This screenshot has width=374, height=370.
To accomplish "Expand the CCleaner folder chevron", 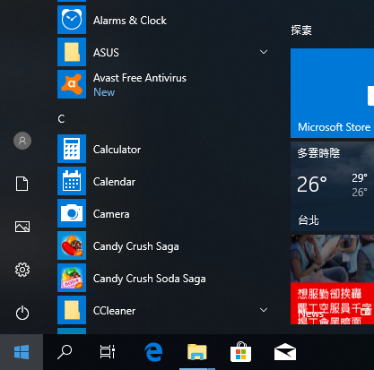I will click(264, 310).
